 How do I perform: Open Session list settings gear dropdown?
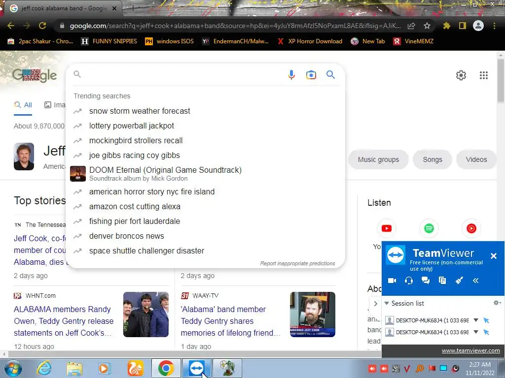click(x=497, y=303)
